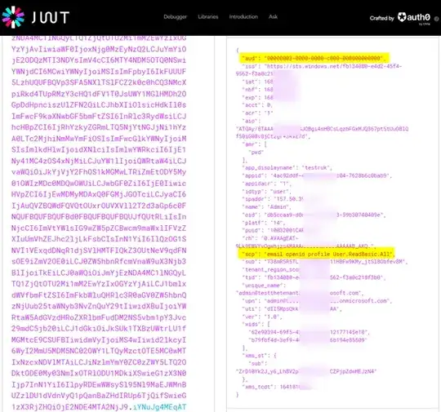Click the 'idtyp': 'user' claim line
Viewport: 441px width, 412px height.
(266, 192)
